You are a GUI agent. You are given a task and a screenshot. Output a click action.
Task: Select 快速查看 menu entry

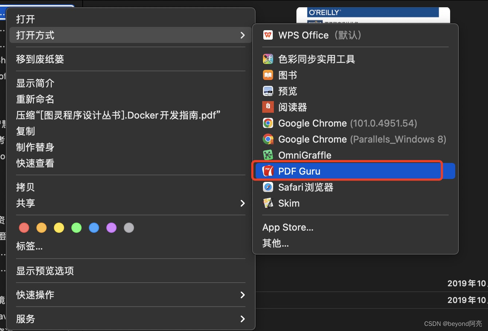pos(130,163)
